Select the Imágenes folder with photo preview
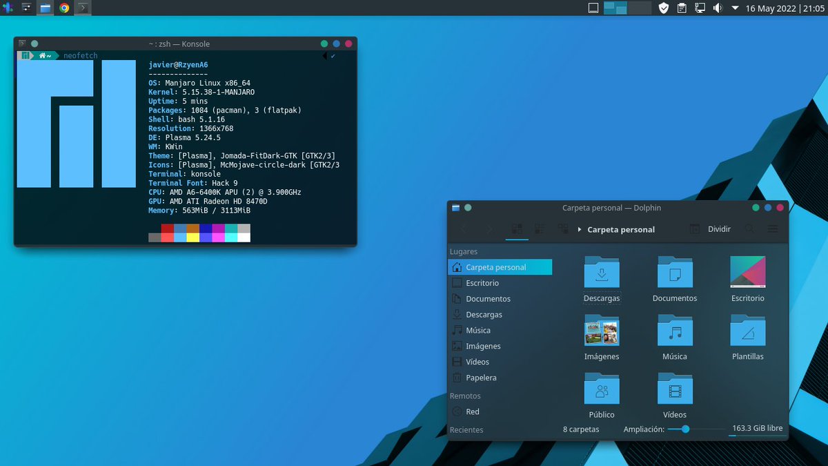828x466 pixels. pos(602,330)
